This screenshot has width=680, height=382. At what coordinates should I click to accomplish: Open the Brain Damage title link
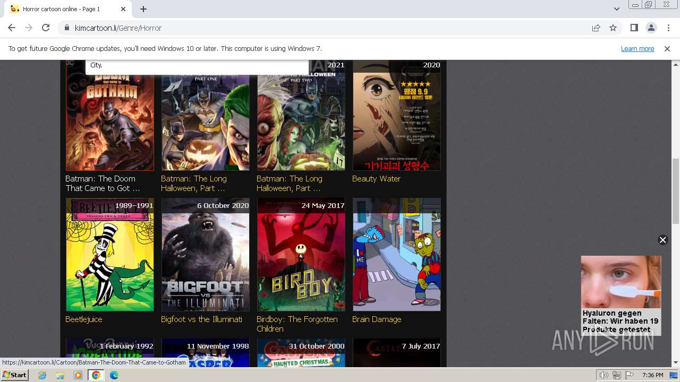pos(377,319)
